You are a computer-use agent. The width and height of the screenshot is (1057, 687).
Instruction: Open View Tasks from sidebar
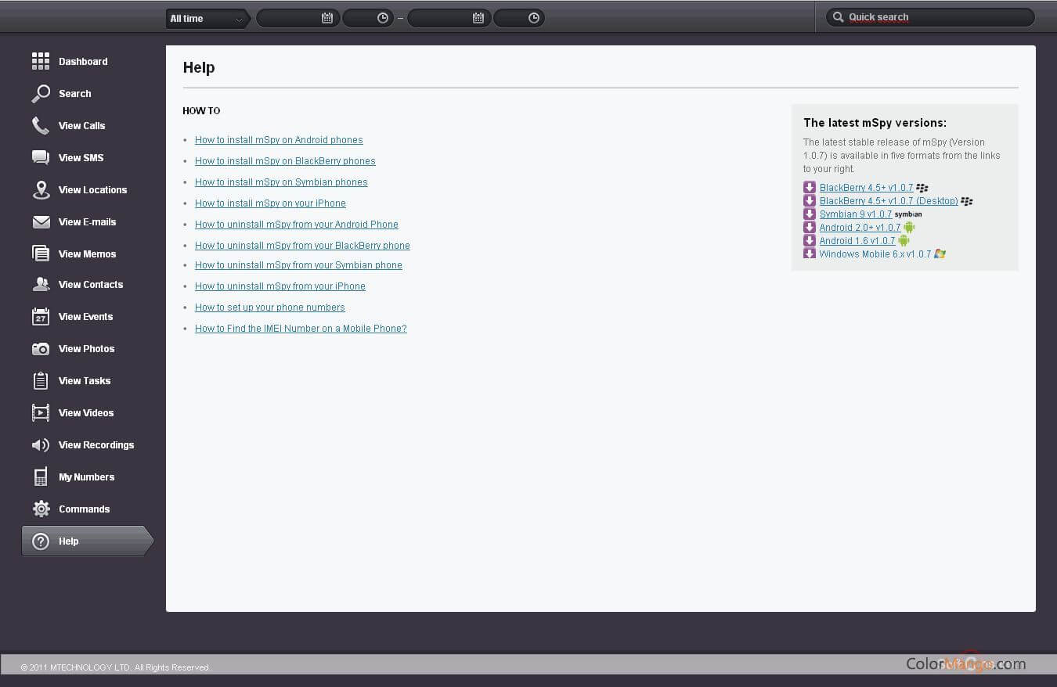(85, 381)
